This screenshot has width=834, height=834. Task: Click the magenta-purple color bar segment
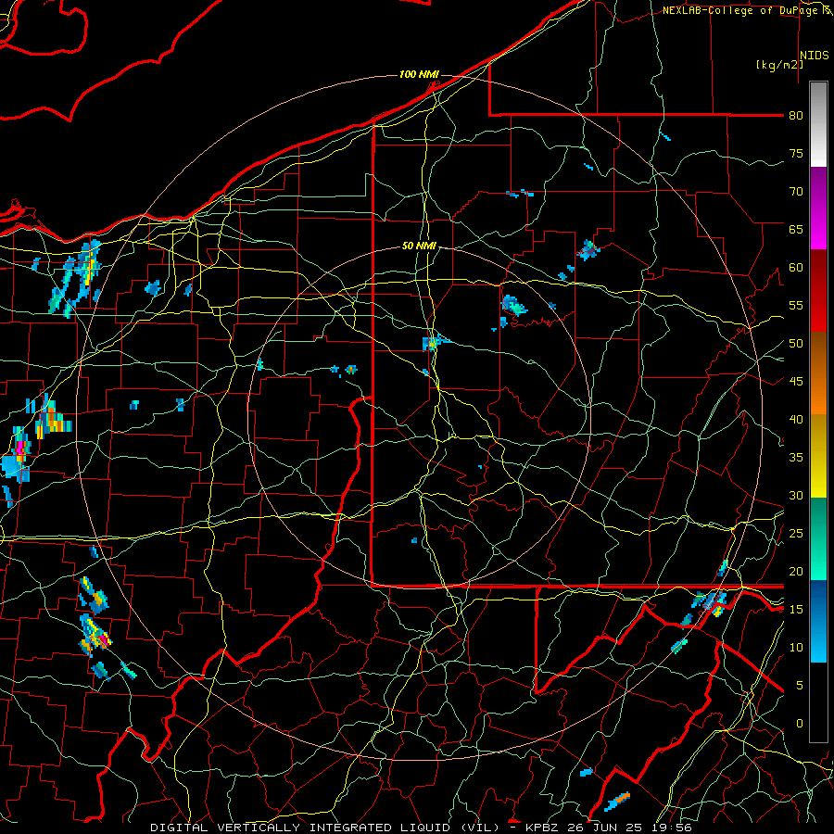818,208
